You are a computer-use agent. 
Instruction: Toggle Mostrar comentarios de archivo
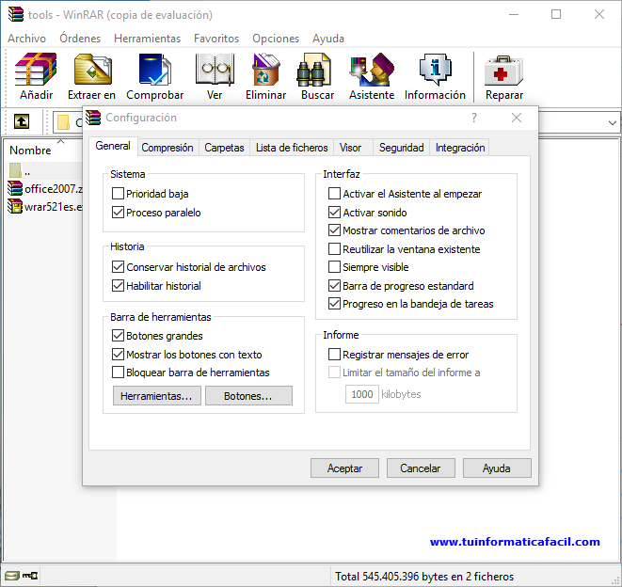(x=334, y=230)
